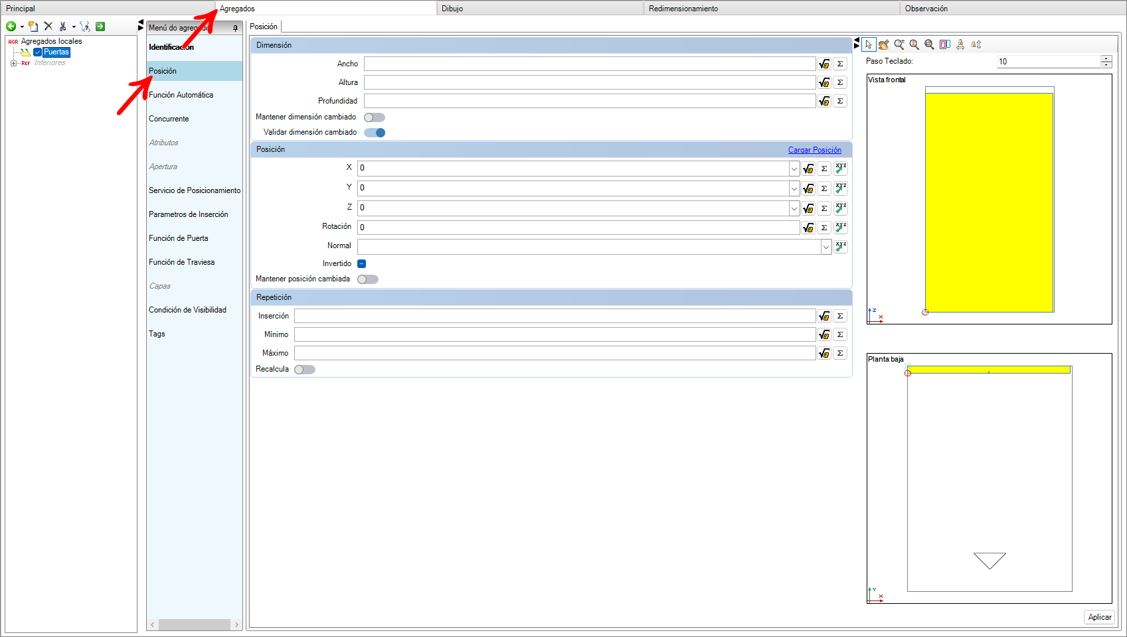This screenshot has height=637, width=1127.
Task: Open Servicio de Posicionamiento menu item
Action: click(195, 190)
